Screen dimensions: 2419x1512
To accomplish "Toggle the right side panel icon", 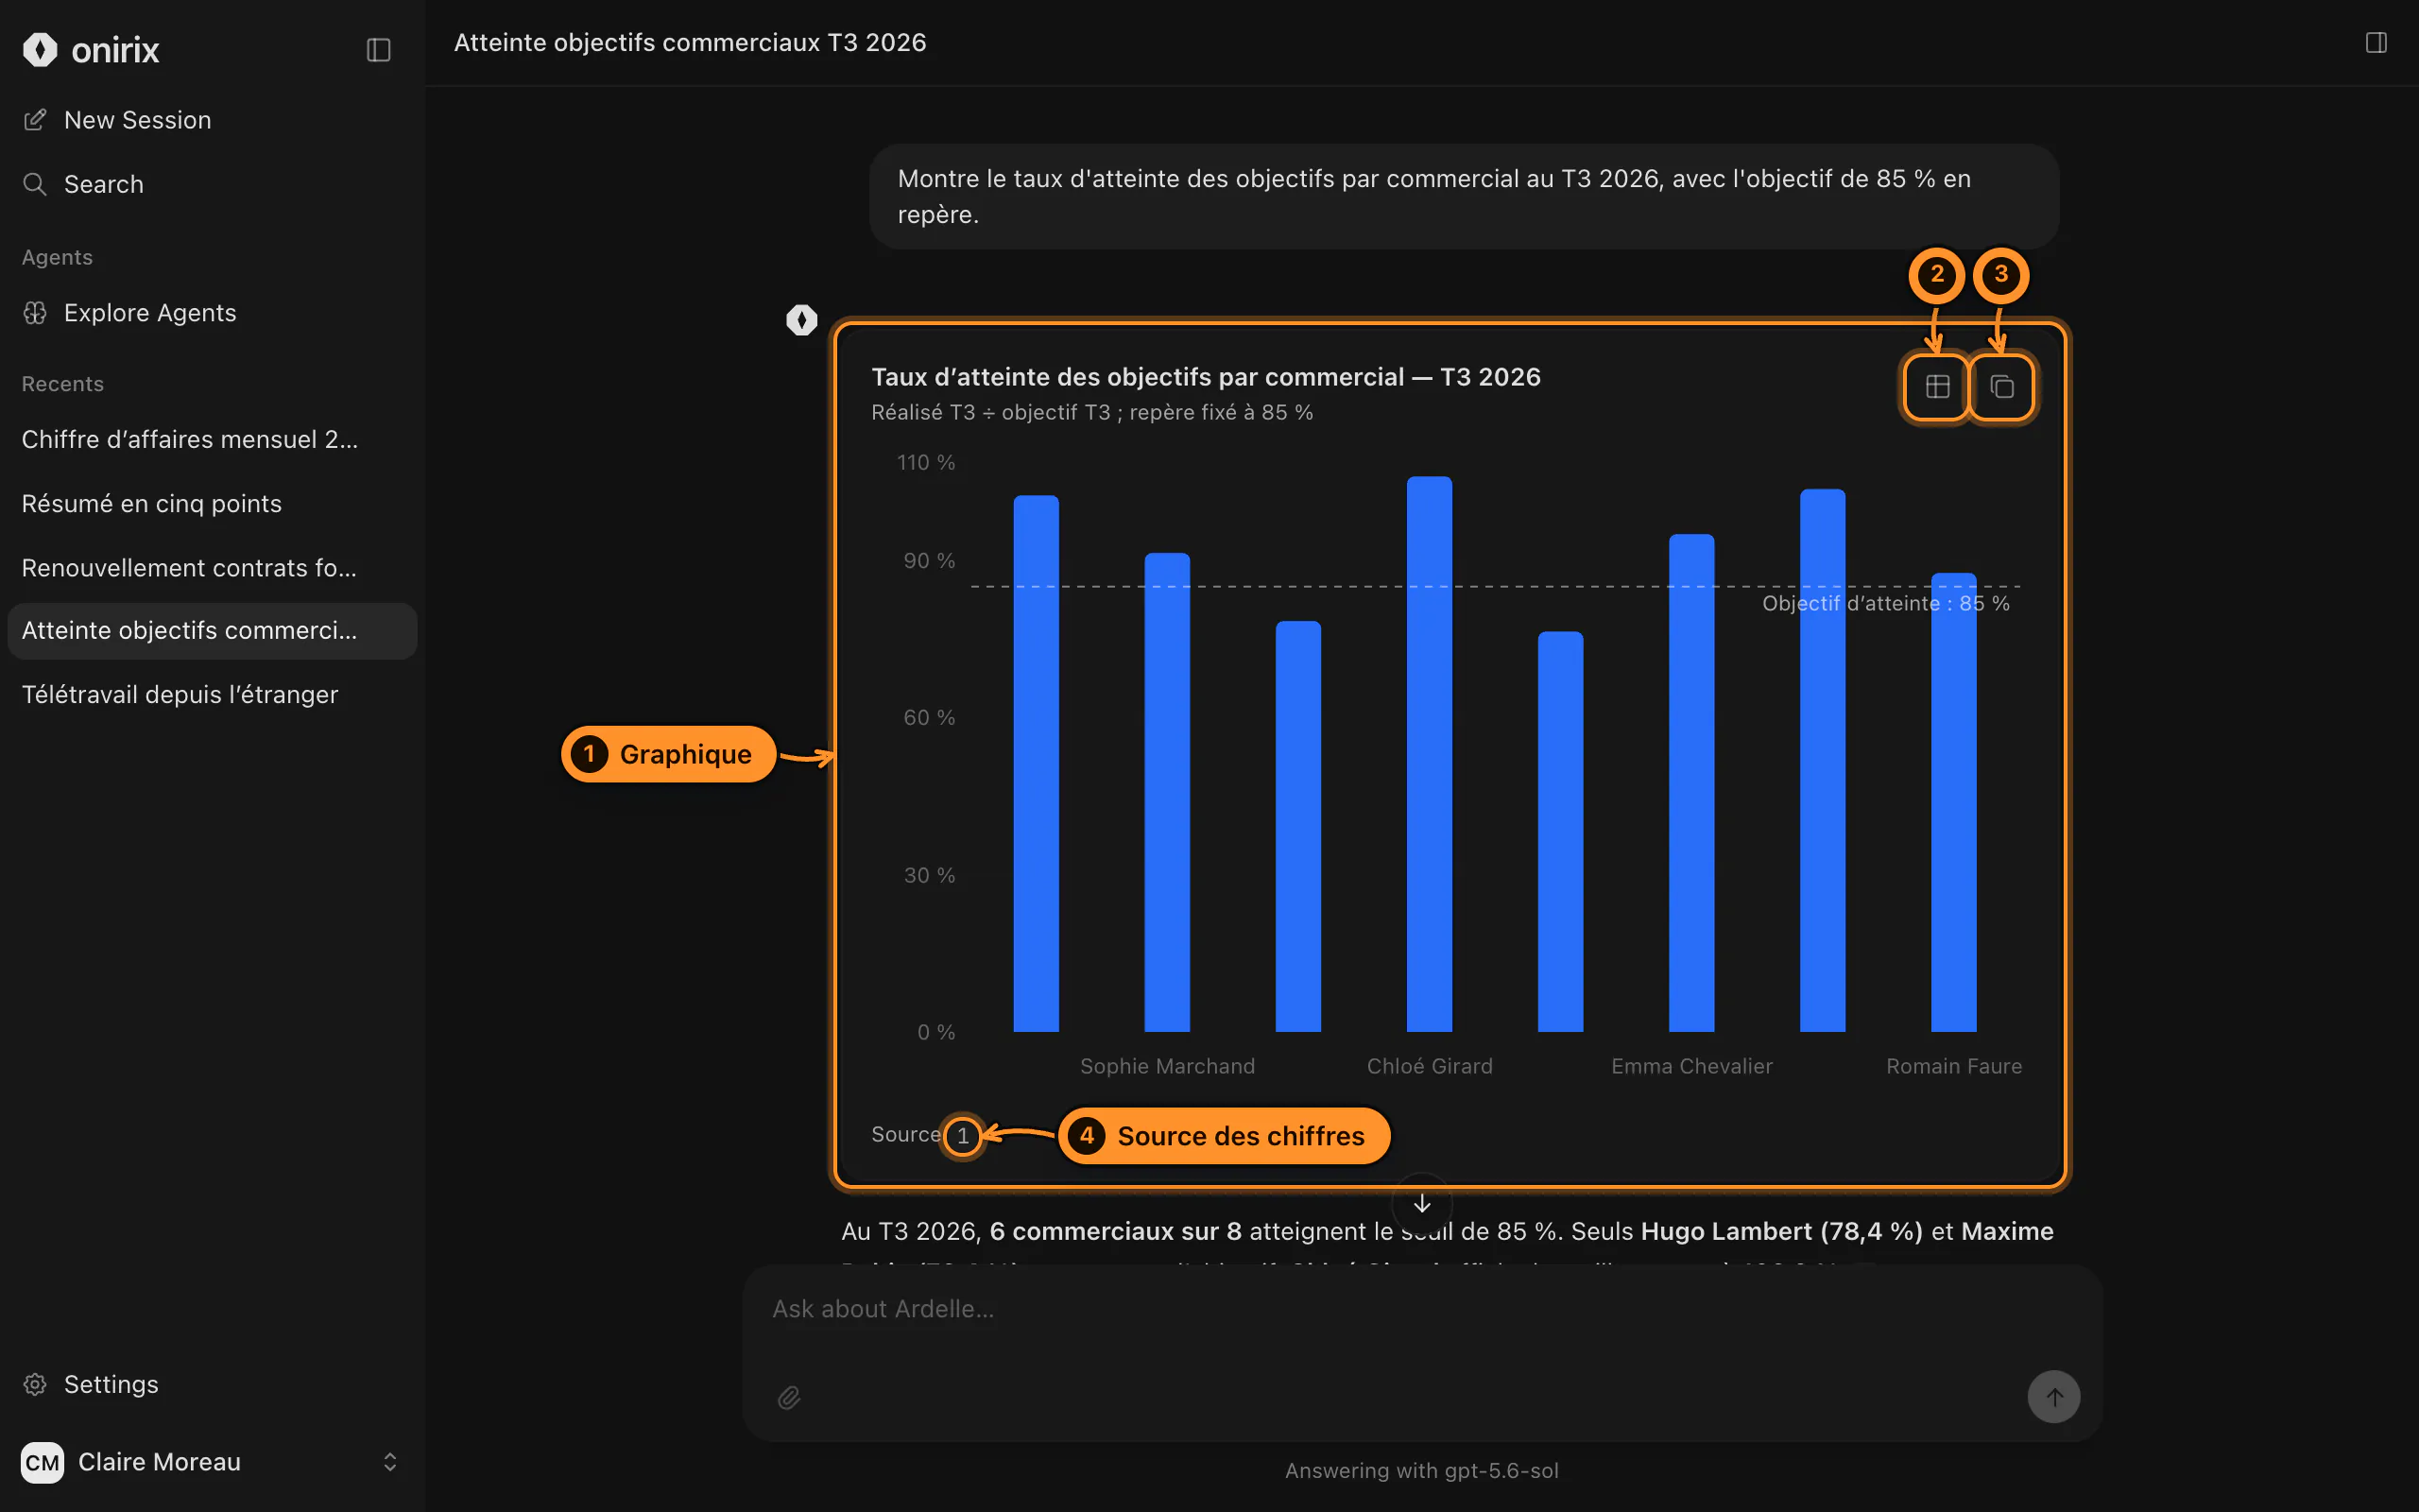I will (2376, 42).
